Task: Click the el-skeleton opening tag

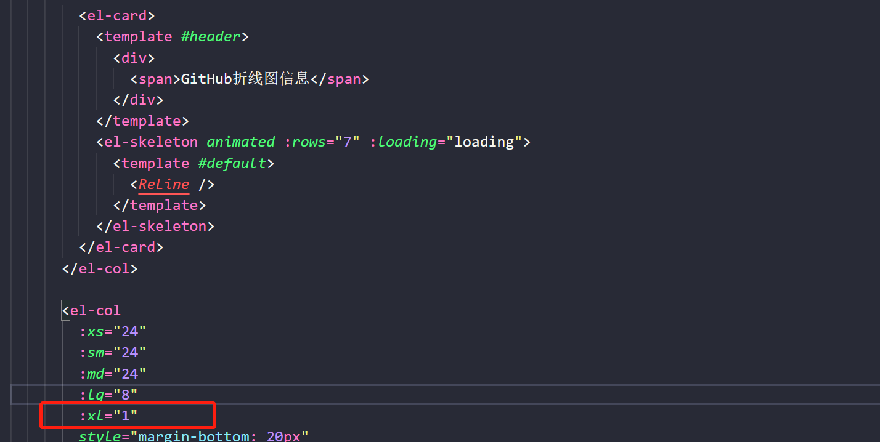Action: (x=151, y=142)
